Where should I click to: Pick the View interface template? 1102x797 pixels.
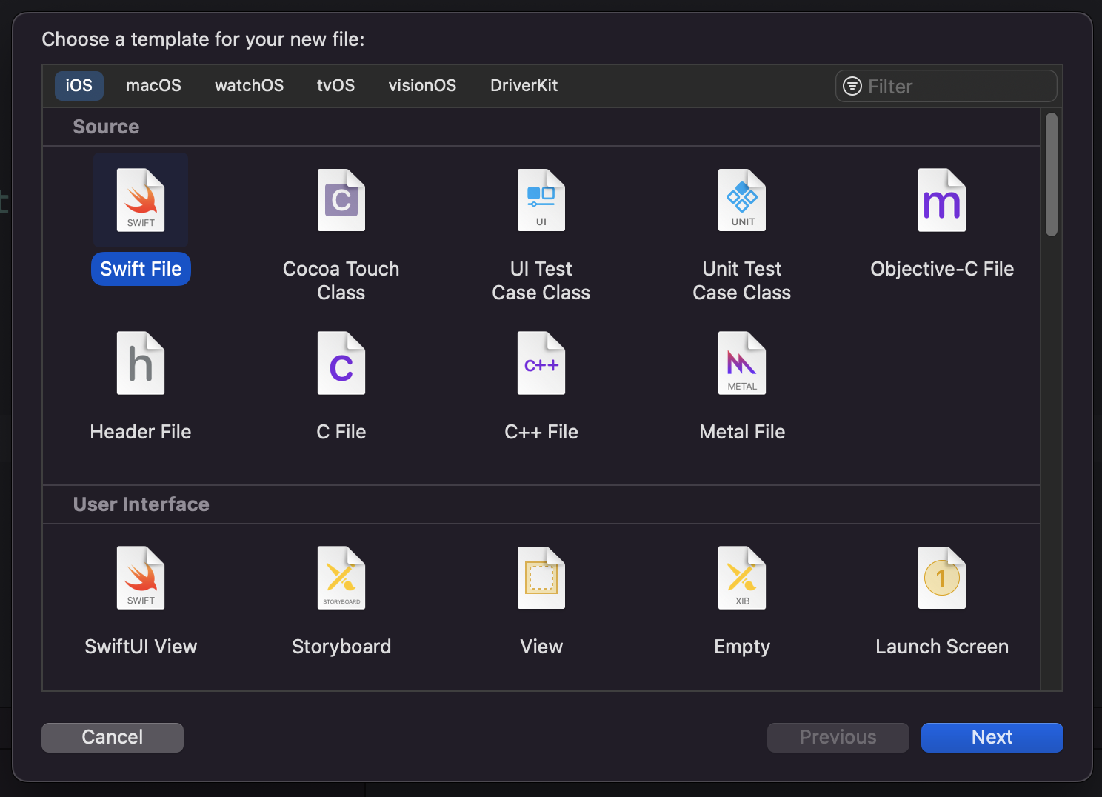541,601
